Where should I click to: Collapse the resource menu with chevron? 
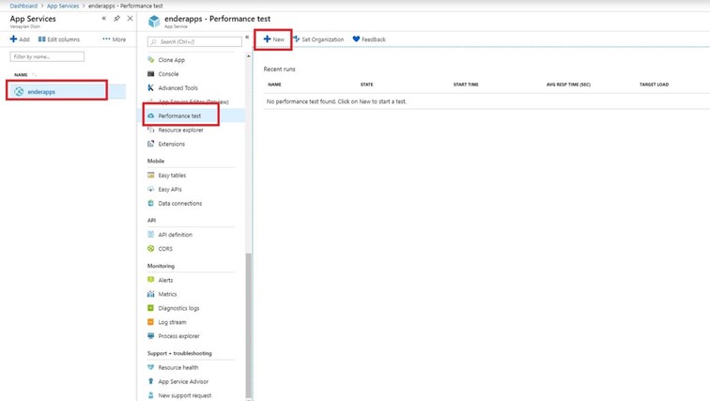tap(247, 38)
